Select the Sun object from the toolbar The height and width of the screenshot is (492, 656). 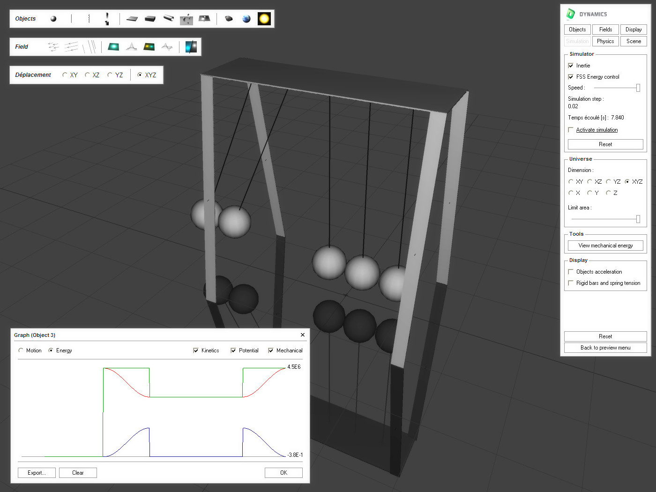[264, 18]
